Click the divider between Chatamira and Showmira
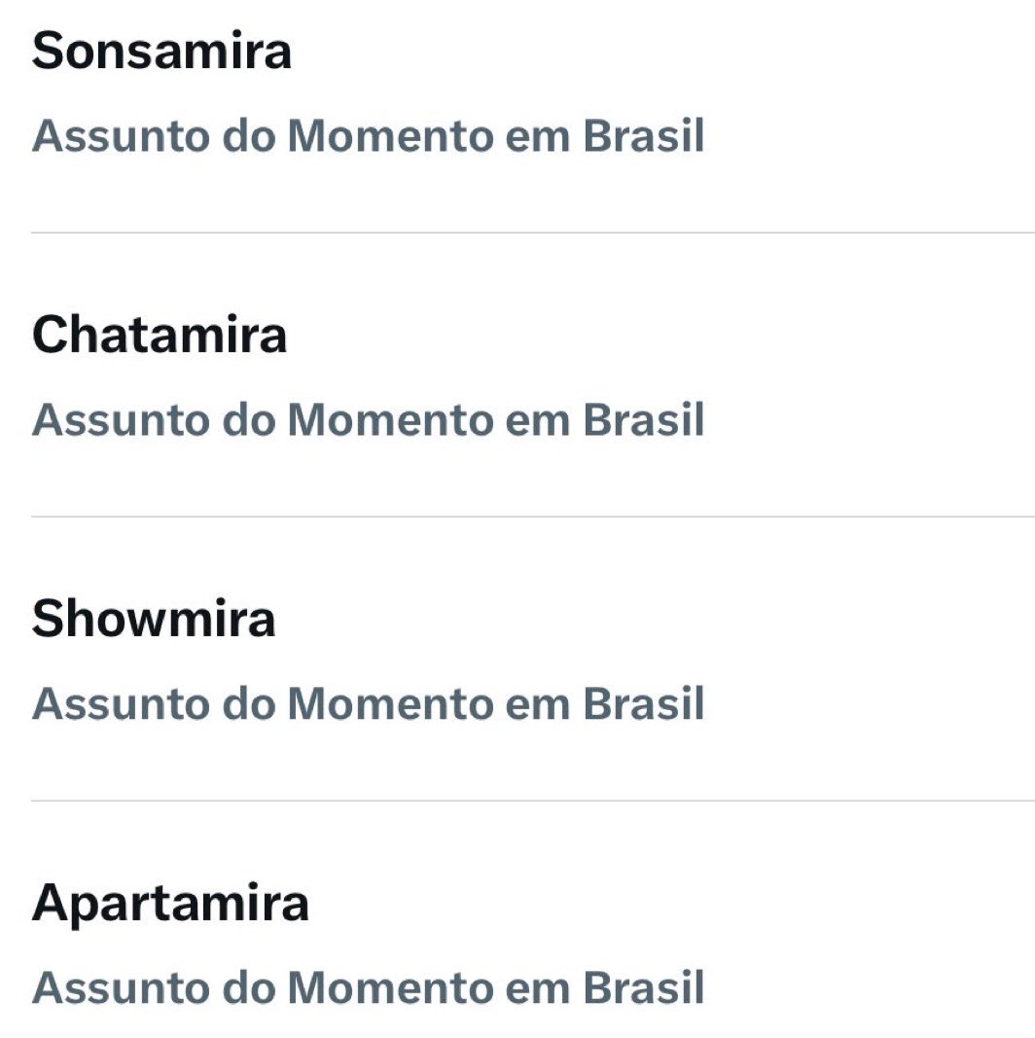This screenshot has width=1035, height=1038. coord(532,517)
